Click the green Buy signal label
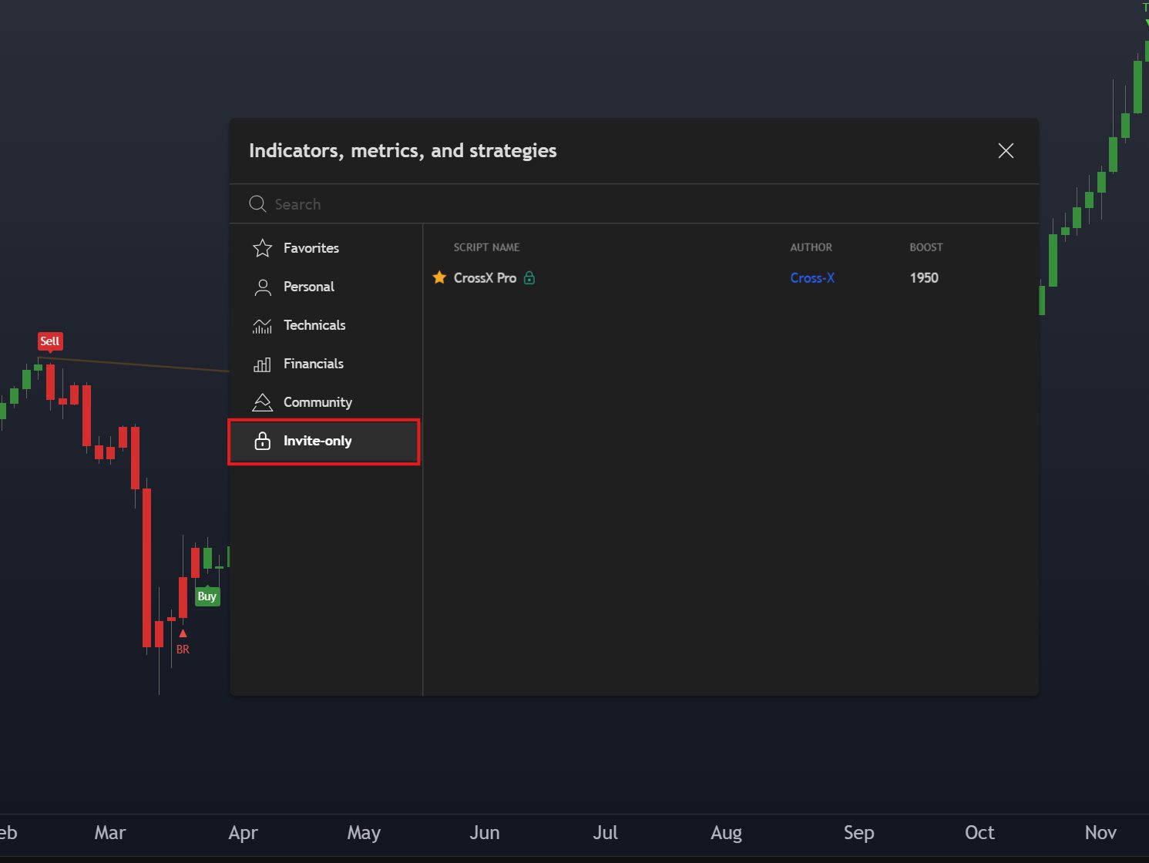 point(207,596)
